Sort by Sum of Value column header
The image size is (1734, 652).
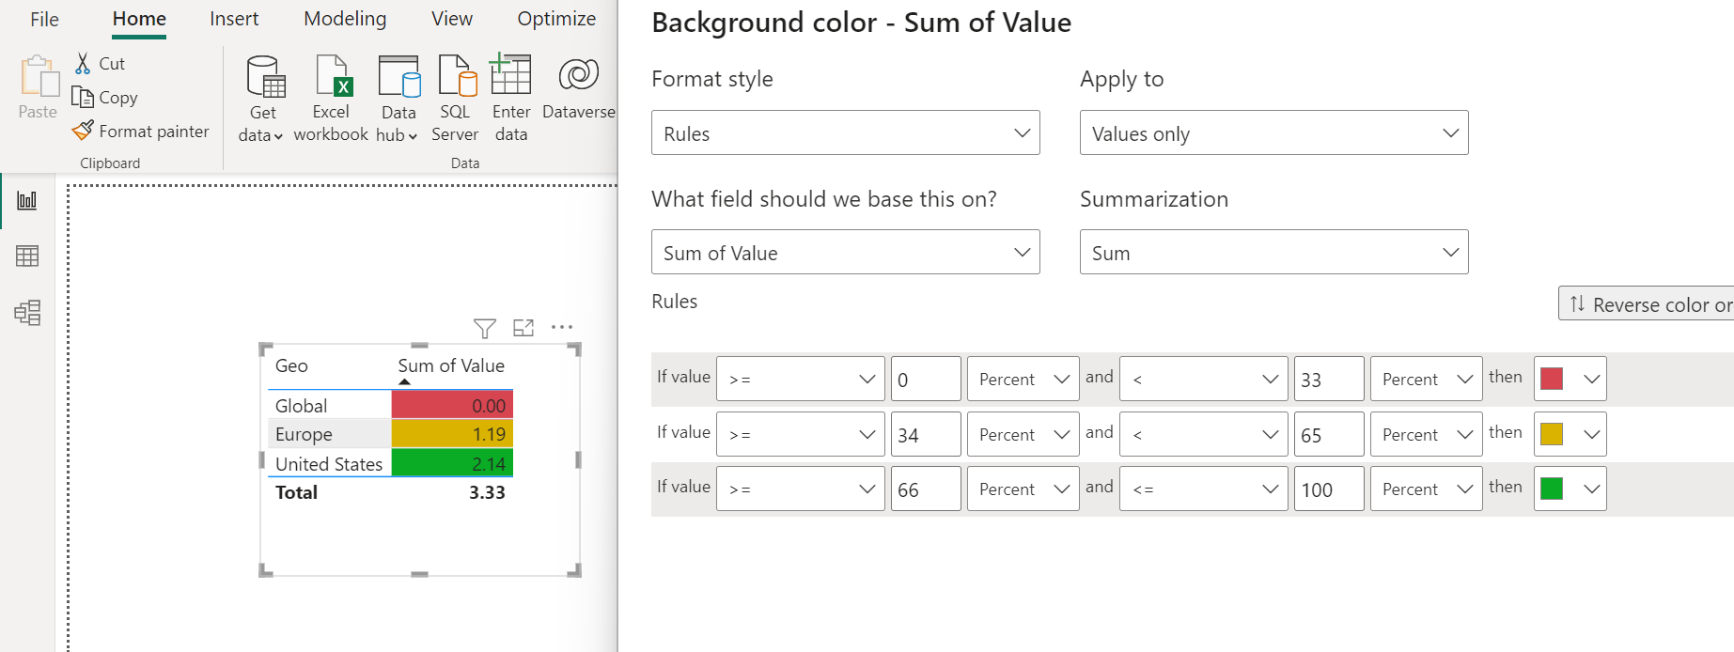point(451,365)
